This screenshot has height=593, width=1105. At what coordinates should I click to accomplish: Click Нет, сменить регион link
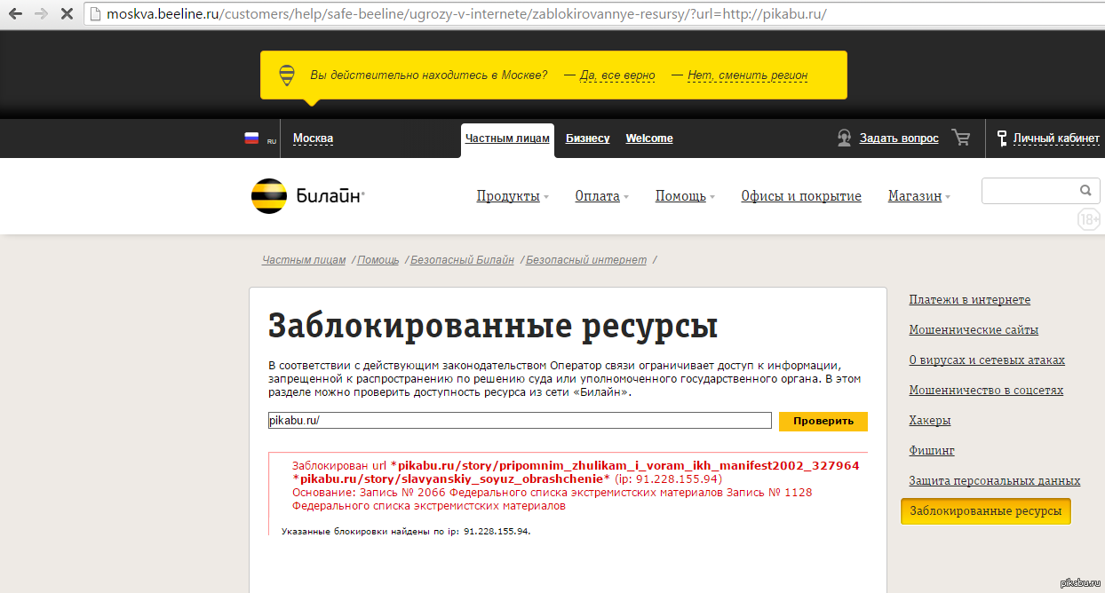click(748, 75)
